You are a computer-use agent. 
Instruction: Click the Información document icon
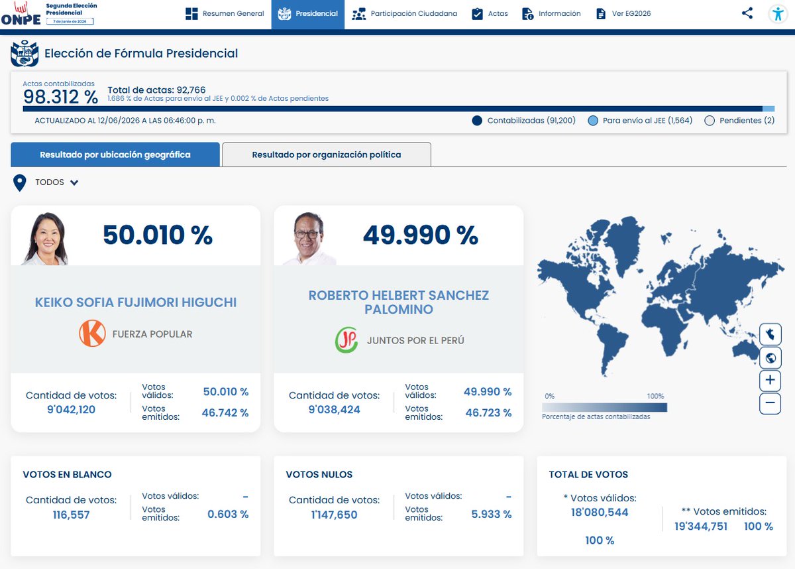[528, 13]
